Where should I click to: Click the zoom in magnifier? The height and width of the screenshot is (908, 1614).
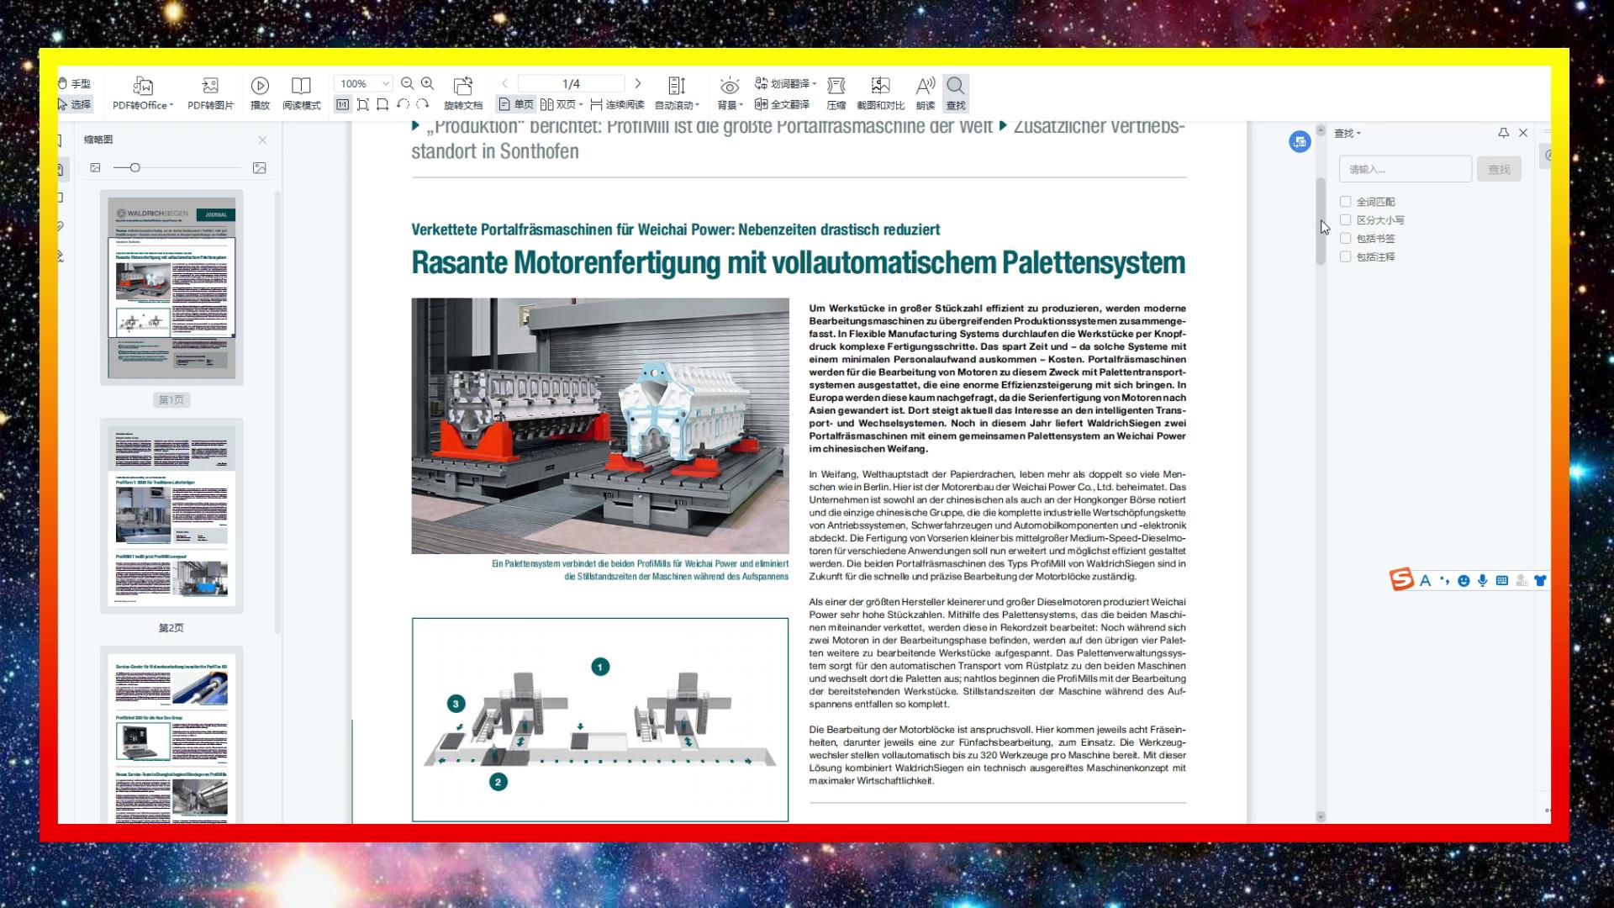pyautogui.click(x=427, y=83)
